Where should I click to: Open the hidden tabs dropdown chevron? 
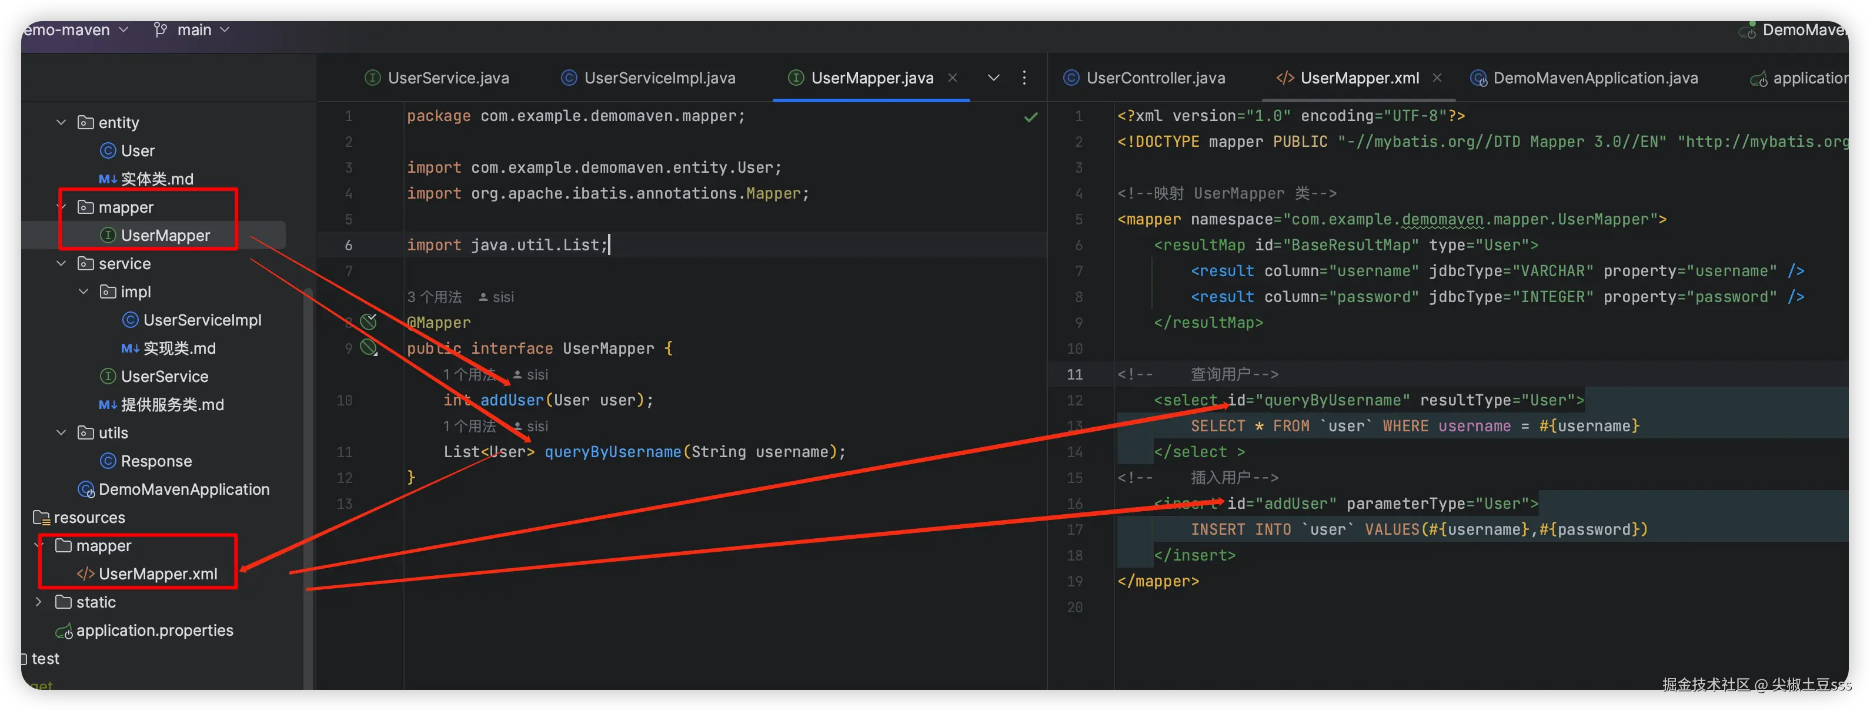pos(993,78)
